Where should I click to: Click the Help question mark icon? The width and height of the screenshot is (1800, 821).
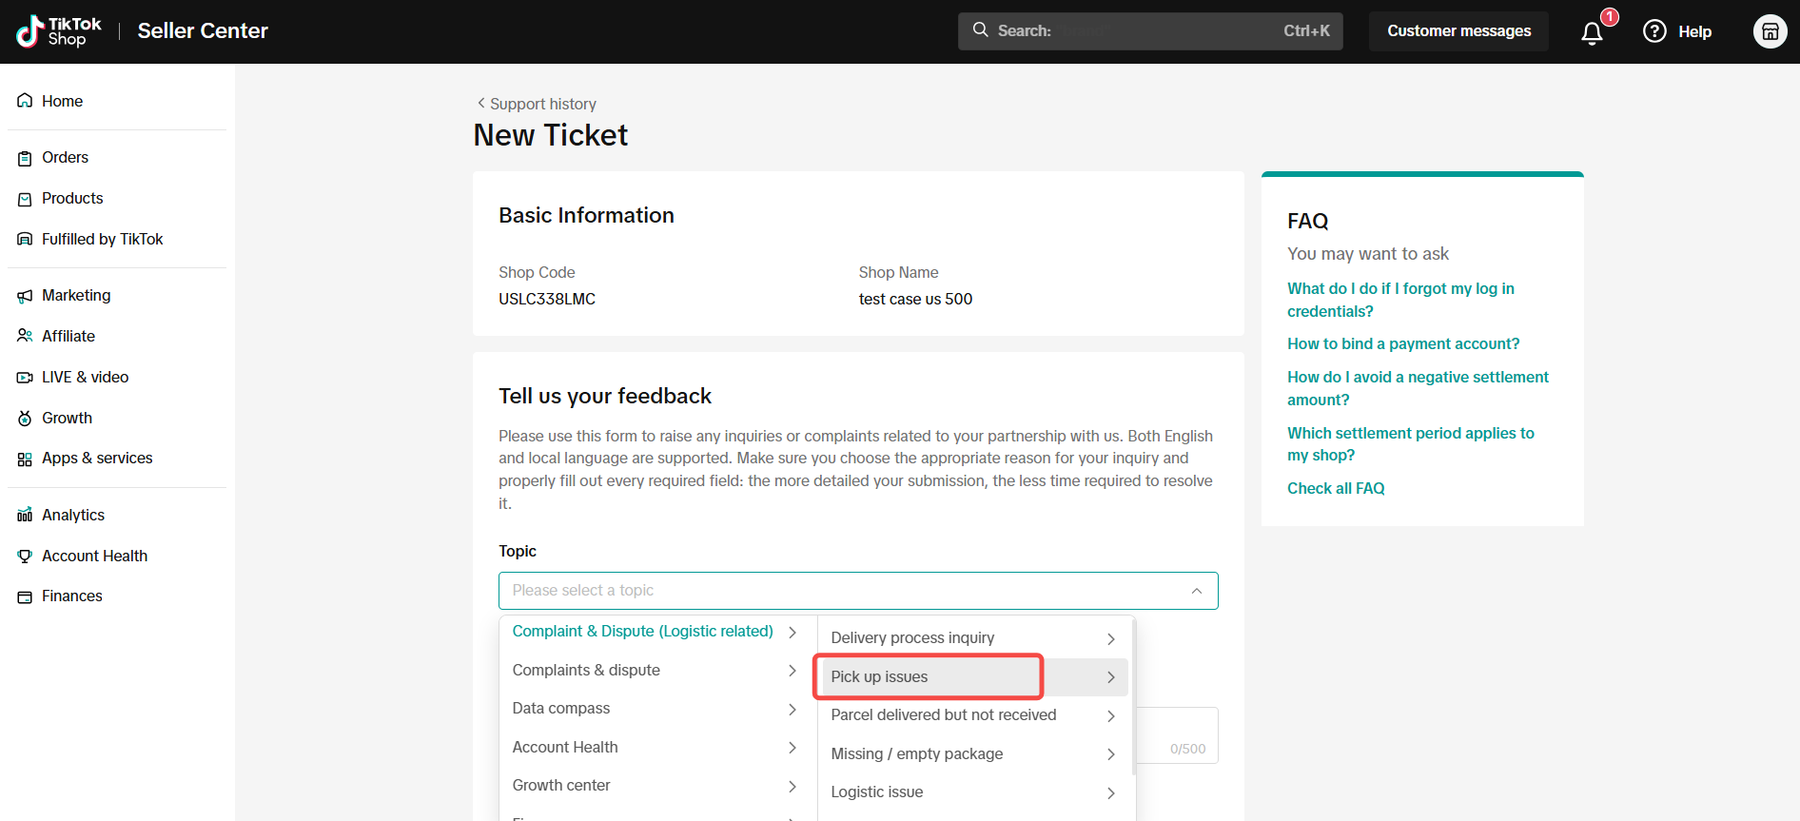1654,31
